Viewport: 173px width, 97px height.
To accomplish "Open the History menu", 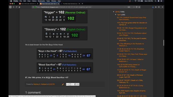I will [34, 1].
